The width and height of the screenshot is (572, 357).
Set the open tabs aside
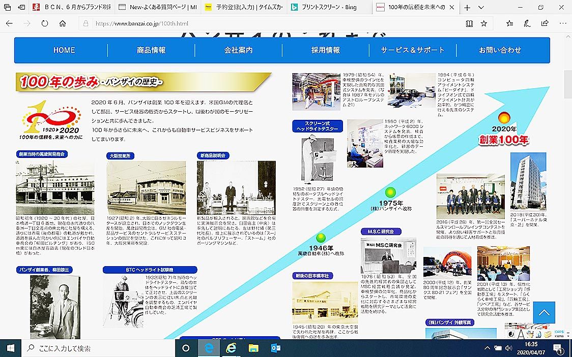pos(21,7)
